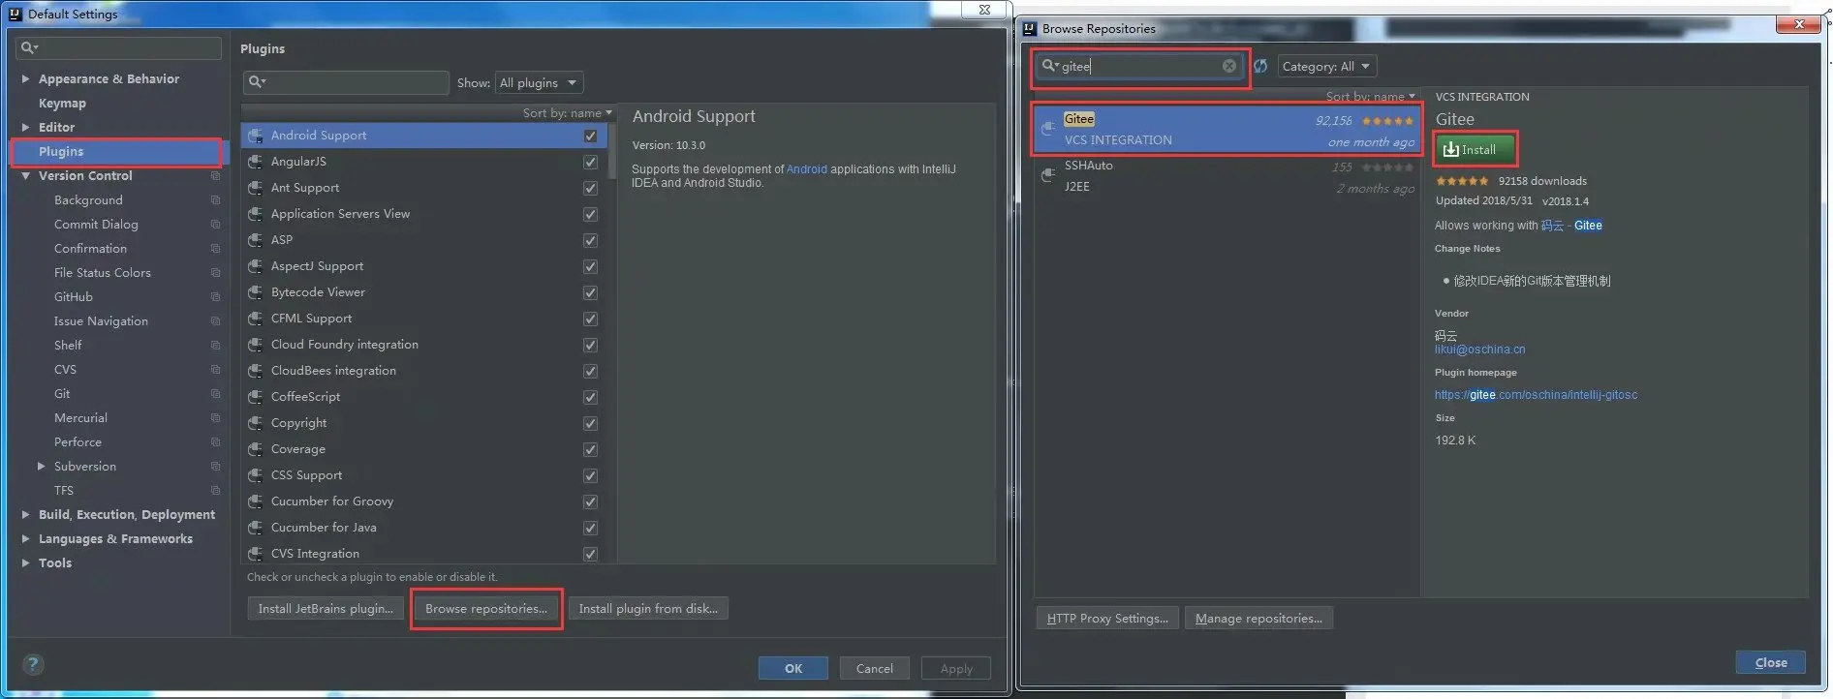This screenshot has width=1833, height=699.
Task: Click the Ant Support plugin icon
Action: [256, 188]
